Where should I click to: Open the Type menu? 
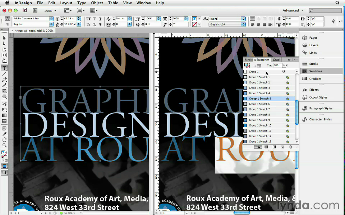click(82, 3)
